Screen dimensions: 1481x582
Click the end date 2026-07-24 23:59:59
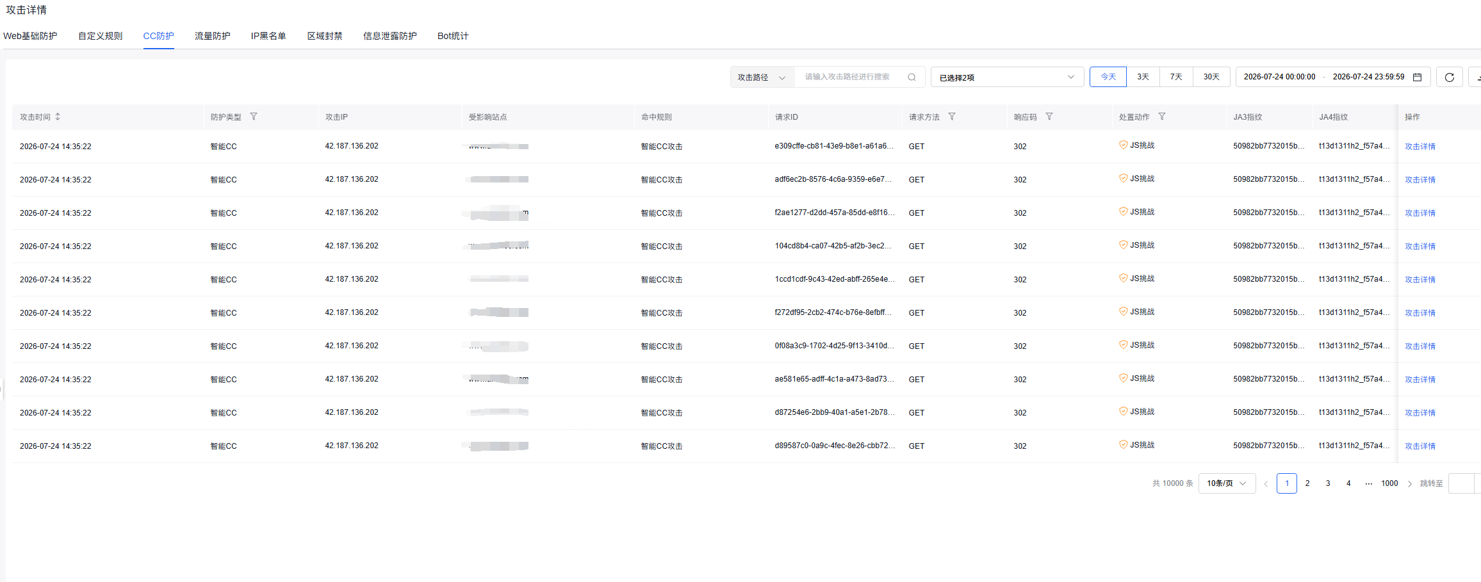(1368, 77)
